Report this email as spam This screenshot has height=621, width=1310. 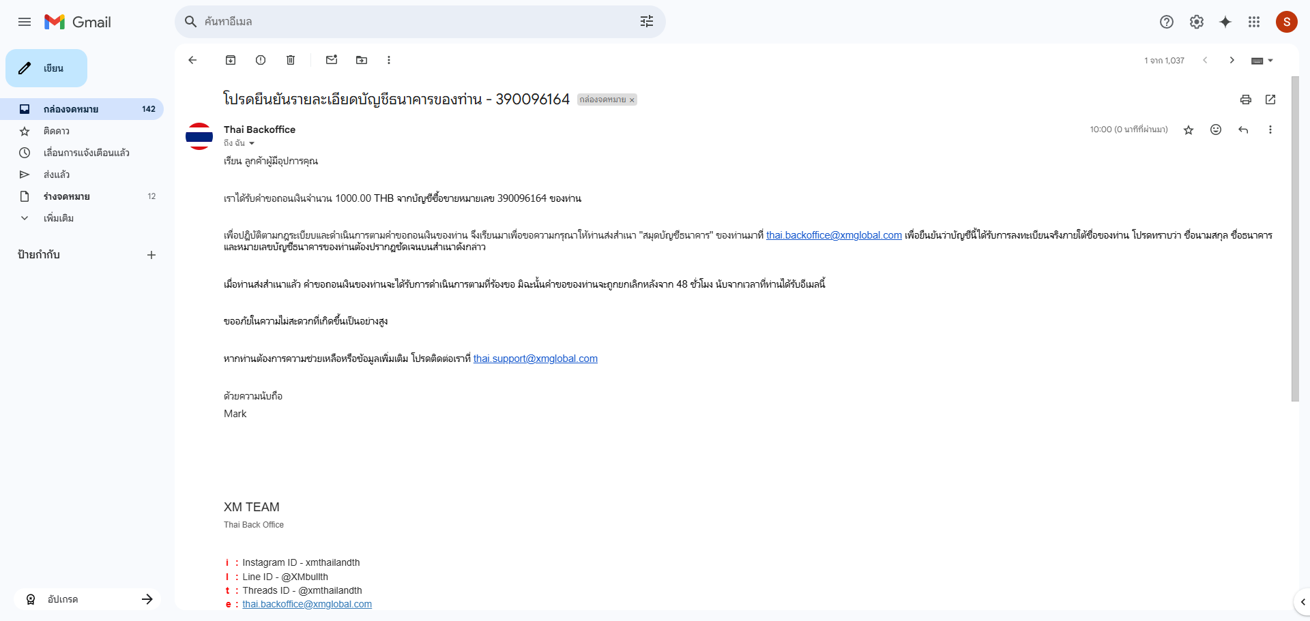[261, 60]
